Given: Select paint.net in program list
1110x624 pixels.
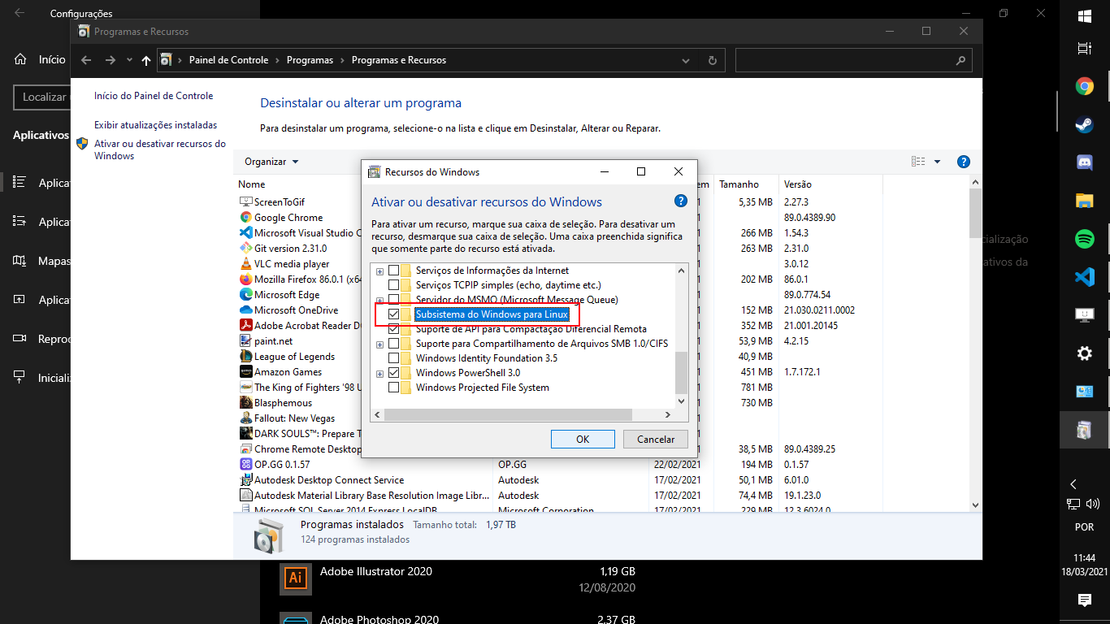Looking at the screenshot, I should (x=273, y=340).
